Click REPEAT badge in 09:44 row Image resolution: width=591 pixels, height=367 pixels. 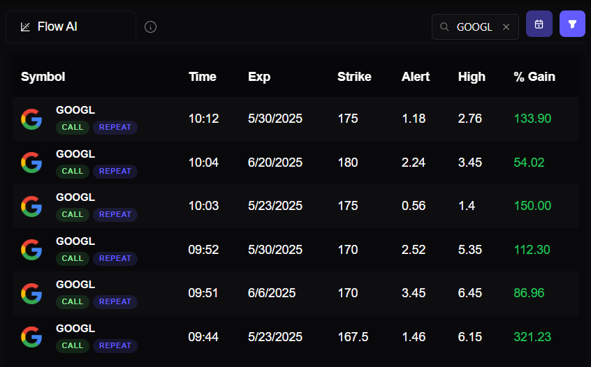[x=115, y=346]
